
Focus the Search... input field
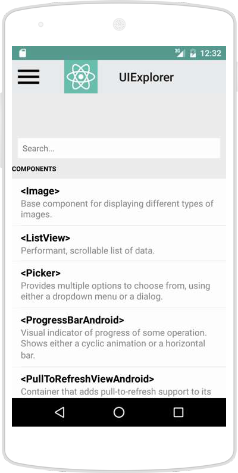click(x=119, y=148)
